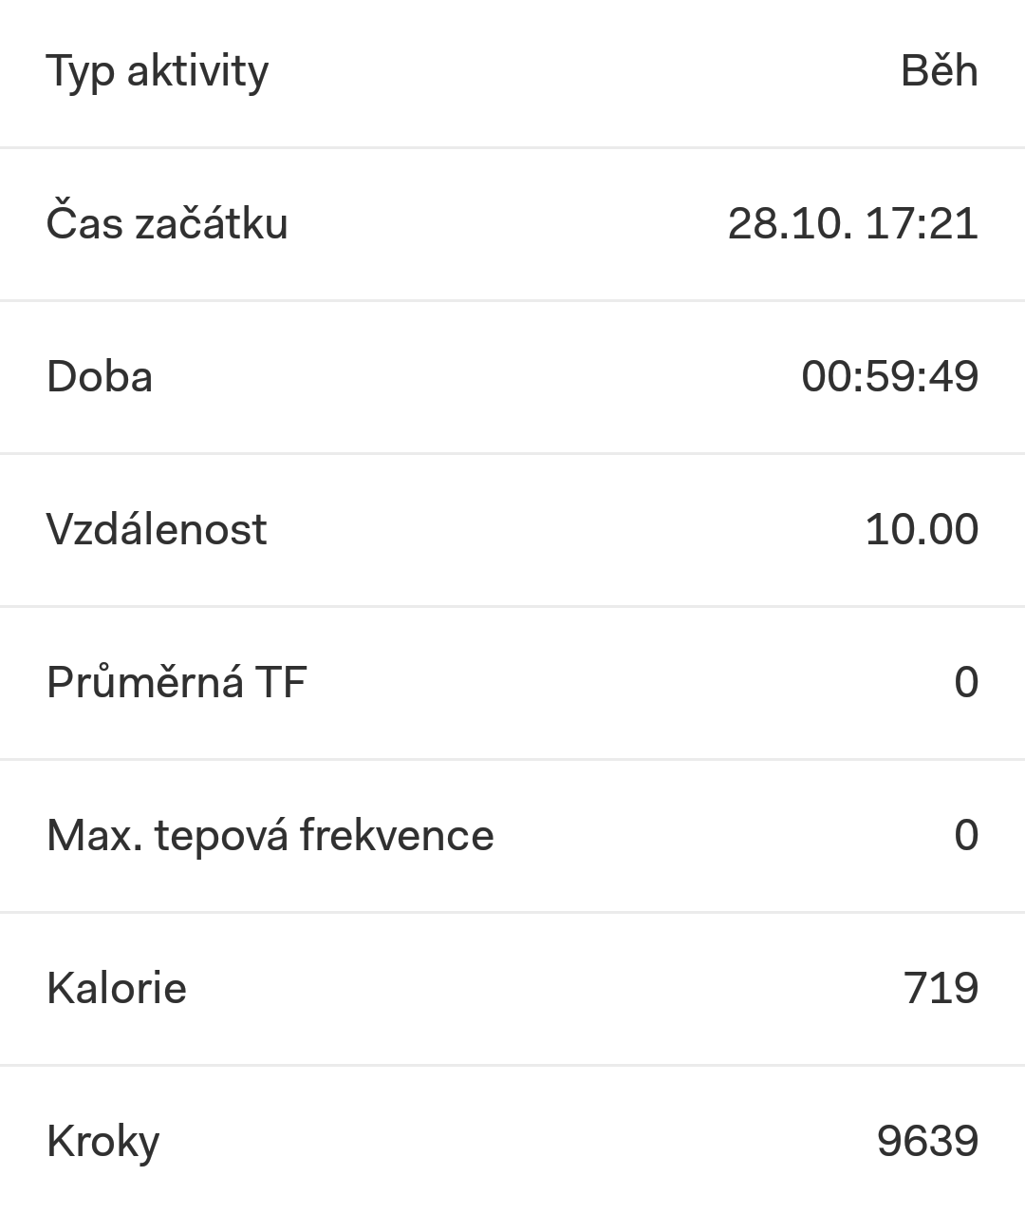Tap the start time 28.10. 17:21
Image resolution: width=1025 pixels, height=1214 pixels.
852,224
